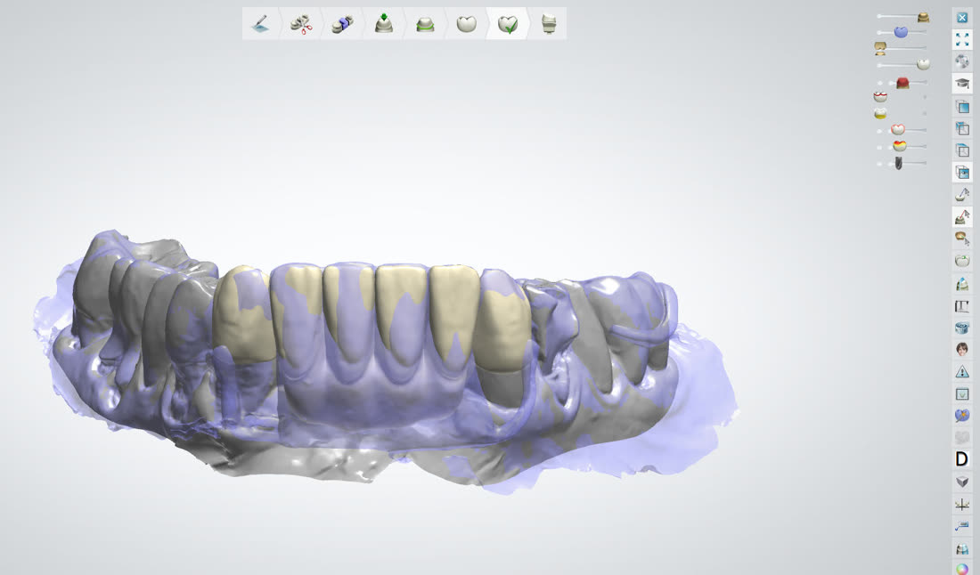Go to insertion direction step with green arrow

[384, 24]
